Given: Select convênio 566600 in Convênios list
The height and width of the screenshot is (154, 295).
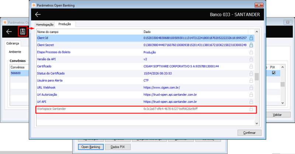Looking at the screenshot, I should [15, 73].
